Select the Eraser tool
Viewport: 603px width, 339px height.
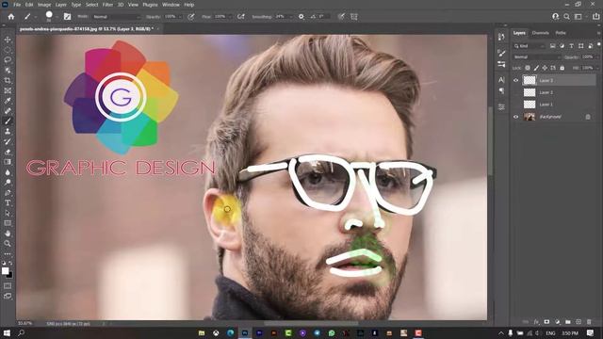pyautogui.click(x=8, y=152)
